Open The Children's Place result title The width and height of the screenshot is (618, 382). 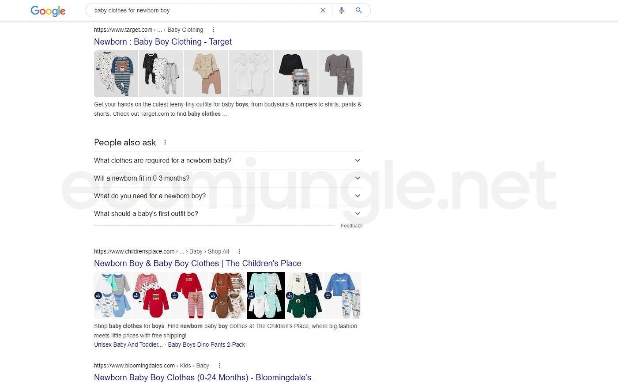(197, 264)
